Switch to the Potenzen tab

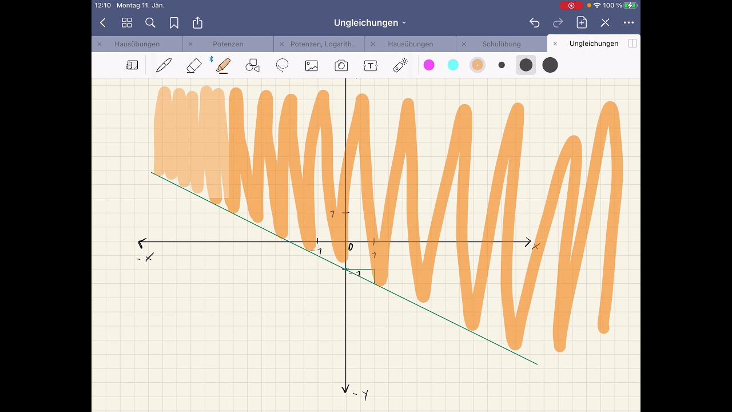(228, 44)
